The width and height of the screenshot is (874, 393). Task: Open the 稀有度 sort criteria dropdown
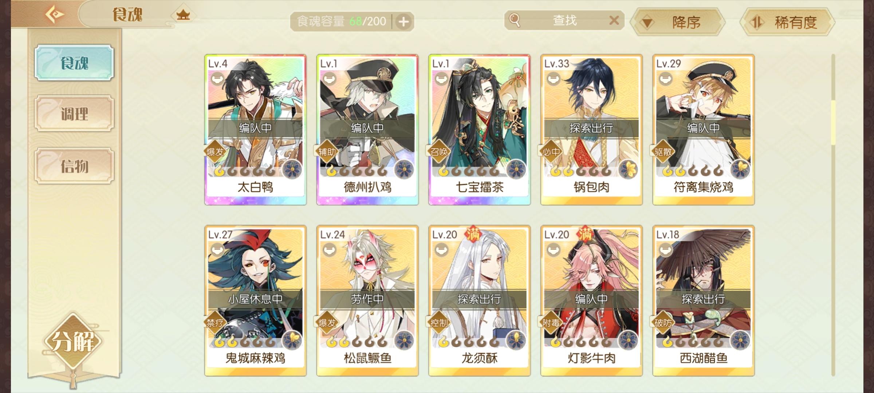787,22
